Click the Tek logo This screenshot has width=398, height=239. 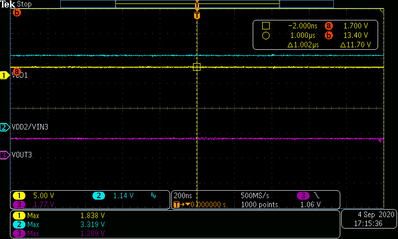pos(8,4)
